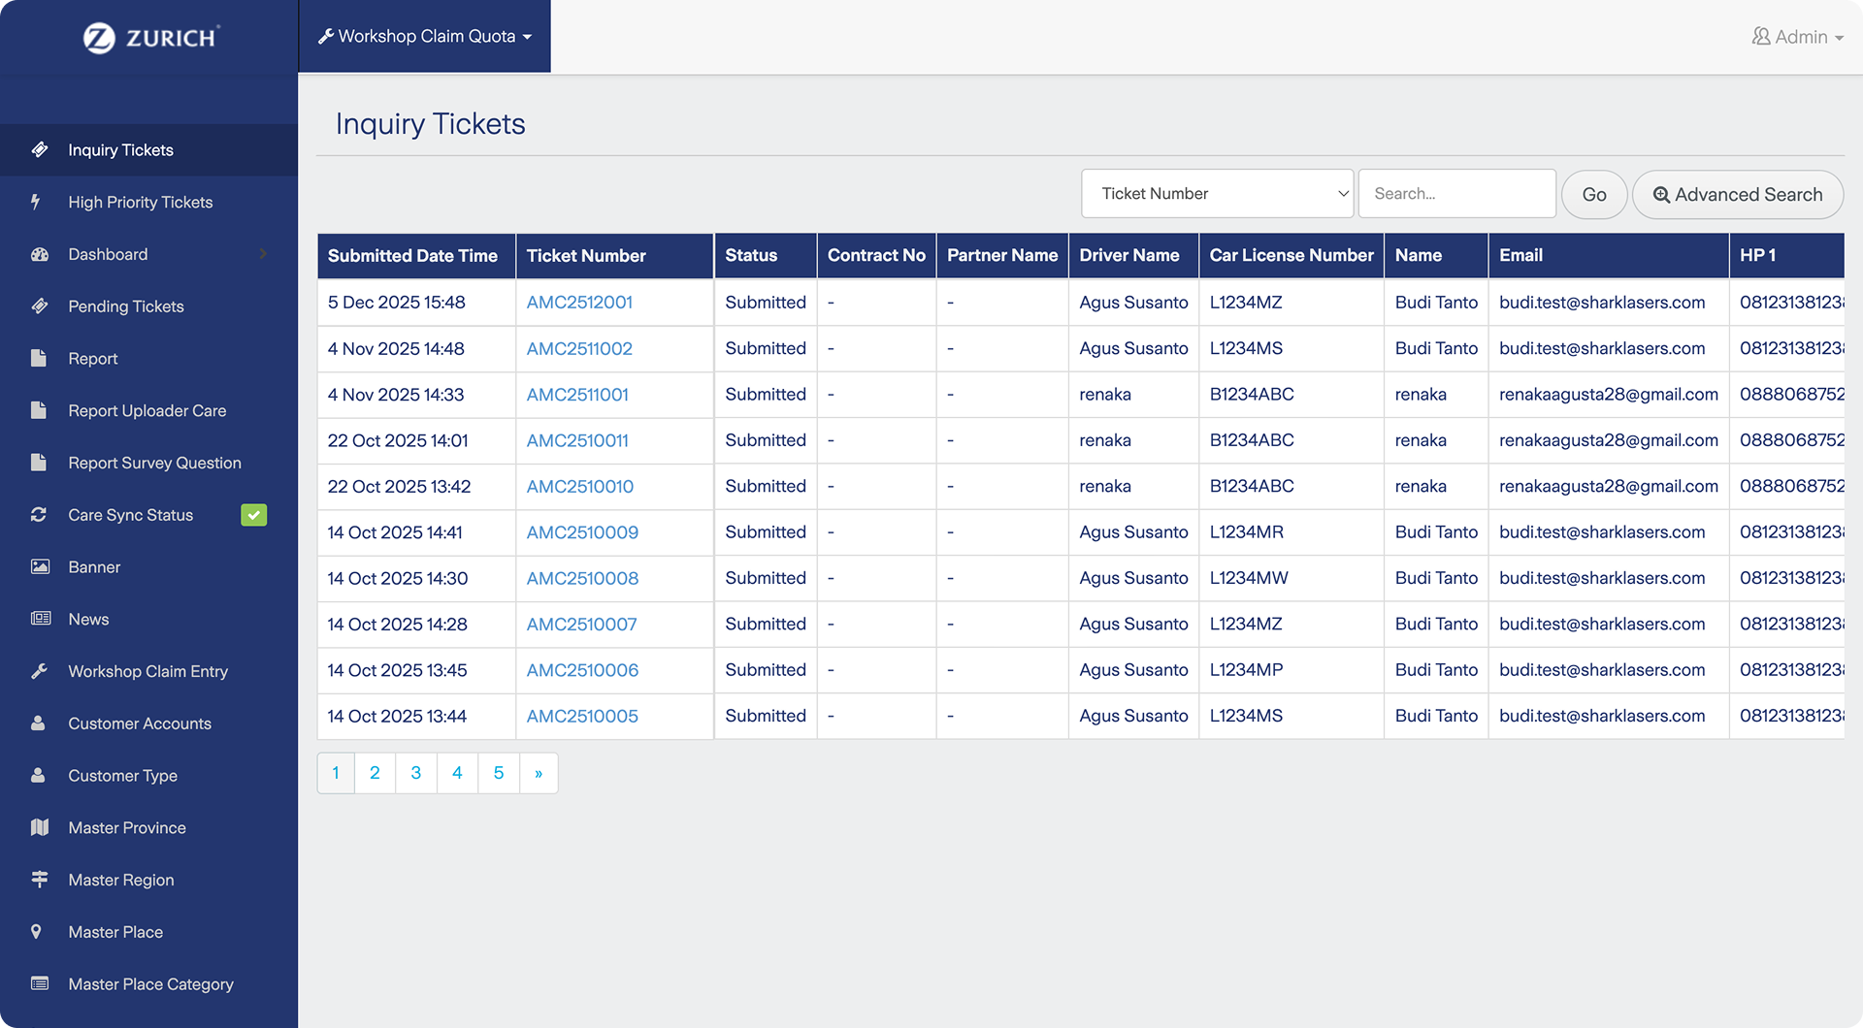Click the Search text input field
1863x1028 pixels.
point(1457,194)
